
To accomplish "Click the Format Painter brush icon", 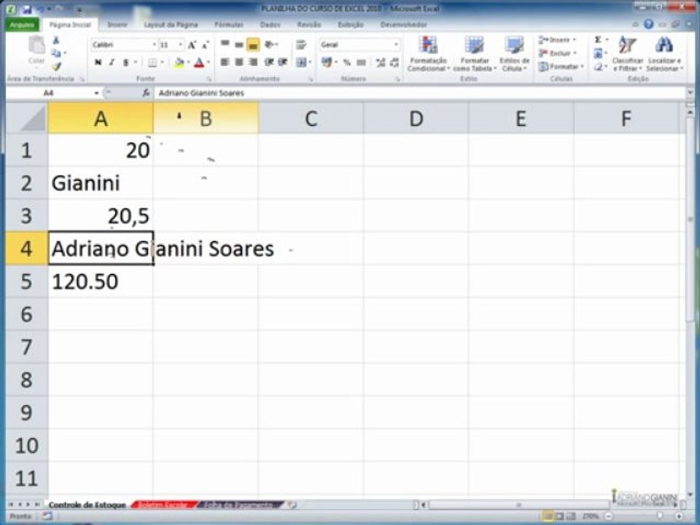I will (x=56, y=66).
